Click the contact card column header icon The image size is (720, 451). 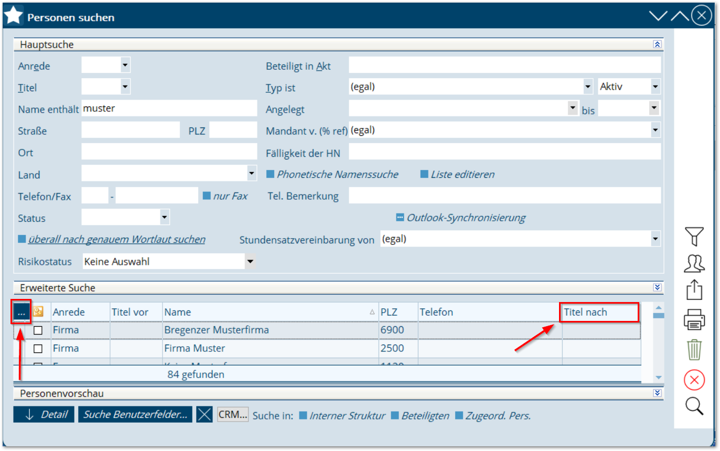click(38, 312)
